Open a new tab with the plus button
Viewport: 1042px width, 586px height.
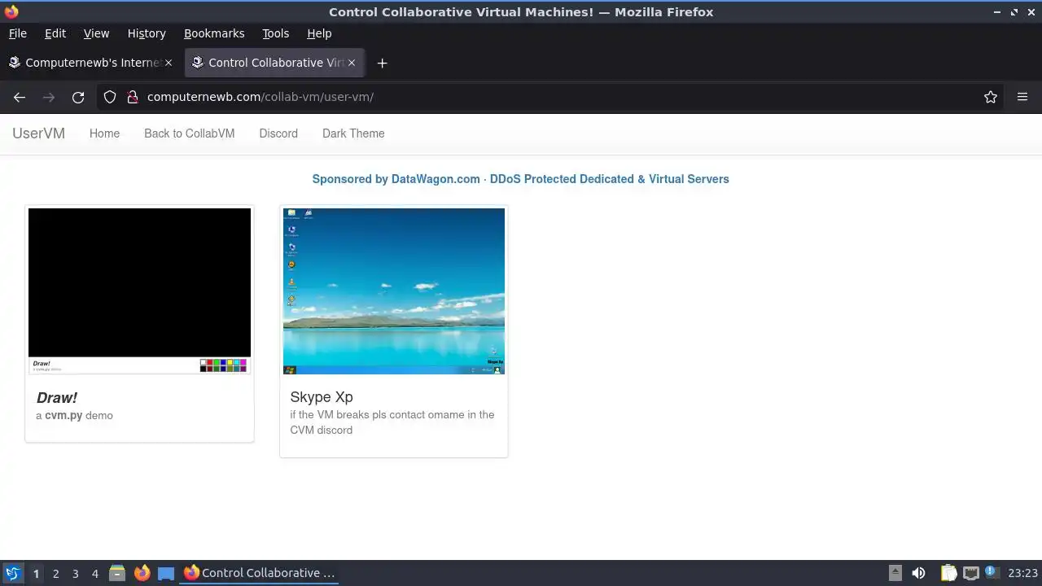click(x=382, y=63)
